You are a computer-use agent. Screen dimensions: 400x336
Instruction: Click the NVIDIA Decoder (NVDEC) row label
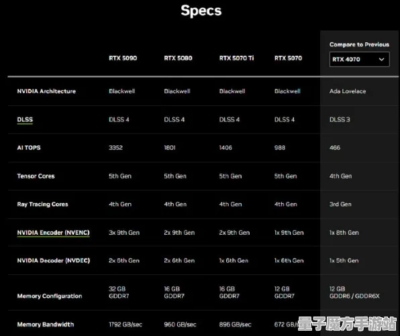coord(53,260)
